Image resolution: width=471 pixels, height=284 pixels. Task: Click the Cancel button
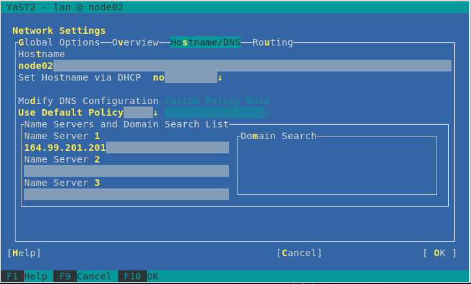(299, 253)
